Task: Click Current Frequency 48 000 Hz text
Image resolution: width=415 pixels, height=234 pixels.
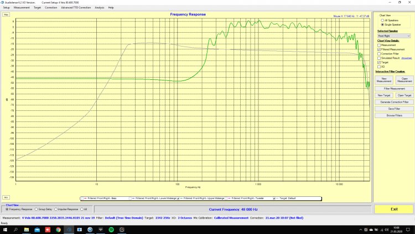Action: [233, 210]
